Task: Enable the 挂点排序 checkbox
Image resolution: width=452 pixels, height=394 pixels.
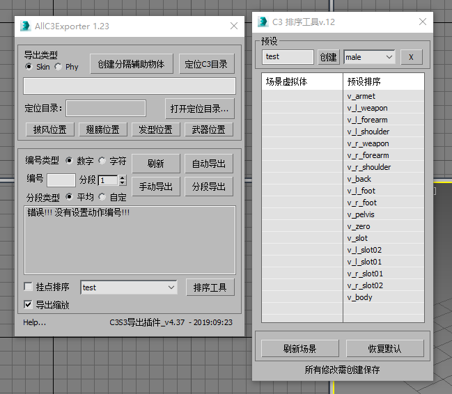Action: pos(29,287)
